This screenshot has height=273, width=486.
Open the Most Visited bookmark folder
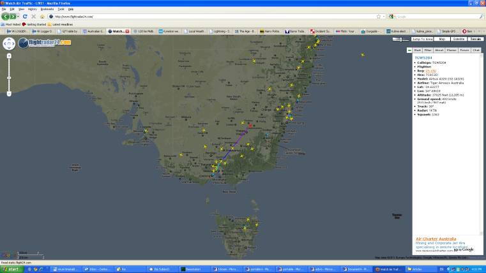(11, 24)
